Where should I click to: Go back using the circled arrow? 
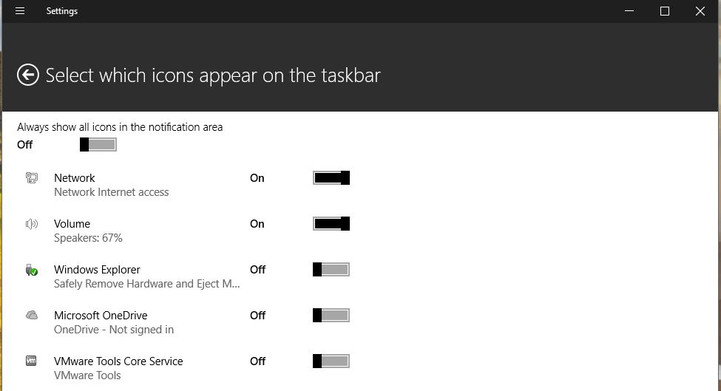click(x=28, y=75)
